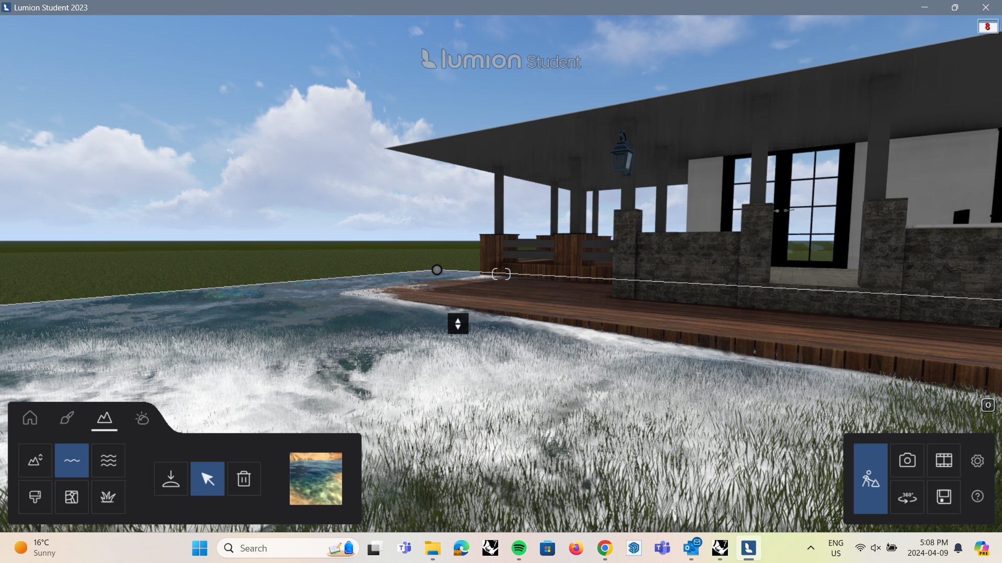Open the Ocean tool
This screenshot has height=563, width=1002.
(x=108, y=460)
